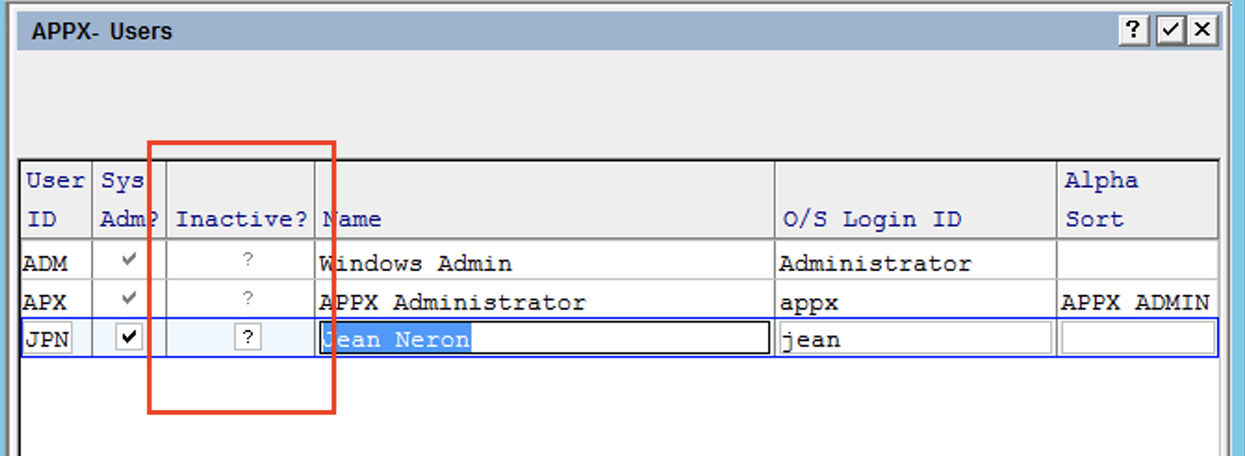The height and width of the screenshot is (456, 1245).
Task: Toggle Sys Adm checkbox for ADM row
Action: (x=129, y=261)
